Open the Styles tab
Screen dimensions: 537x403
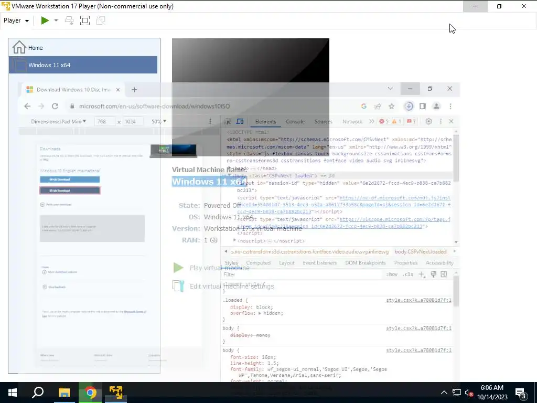click(231, 263)
